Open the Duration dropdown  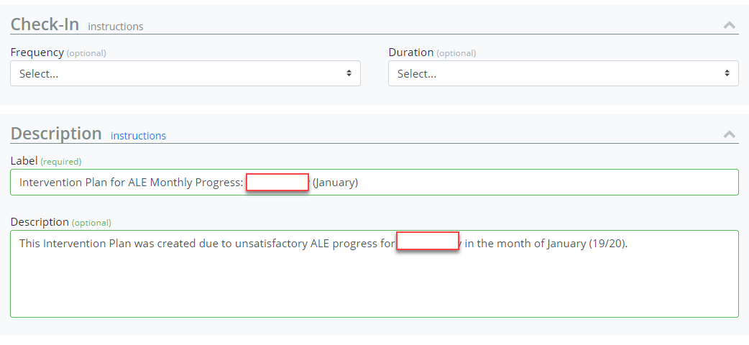(563, 73)
